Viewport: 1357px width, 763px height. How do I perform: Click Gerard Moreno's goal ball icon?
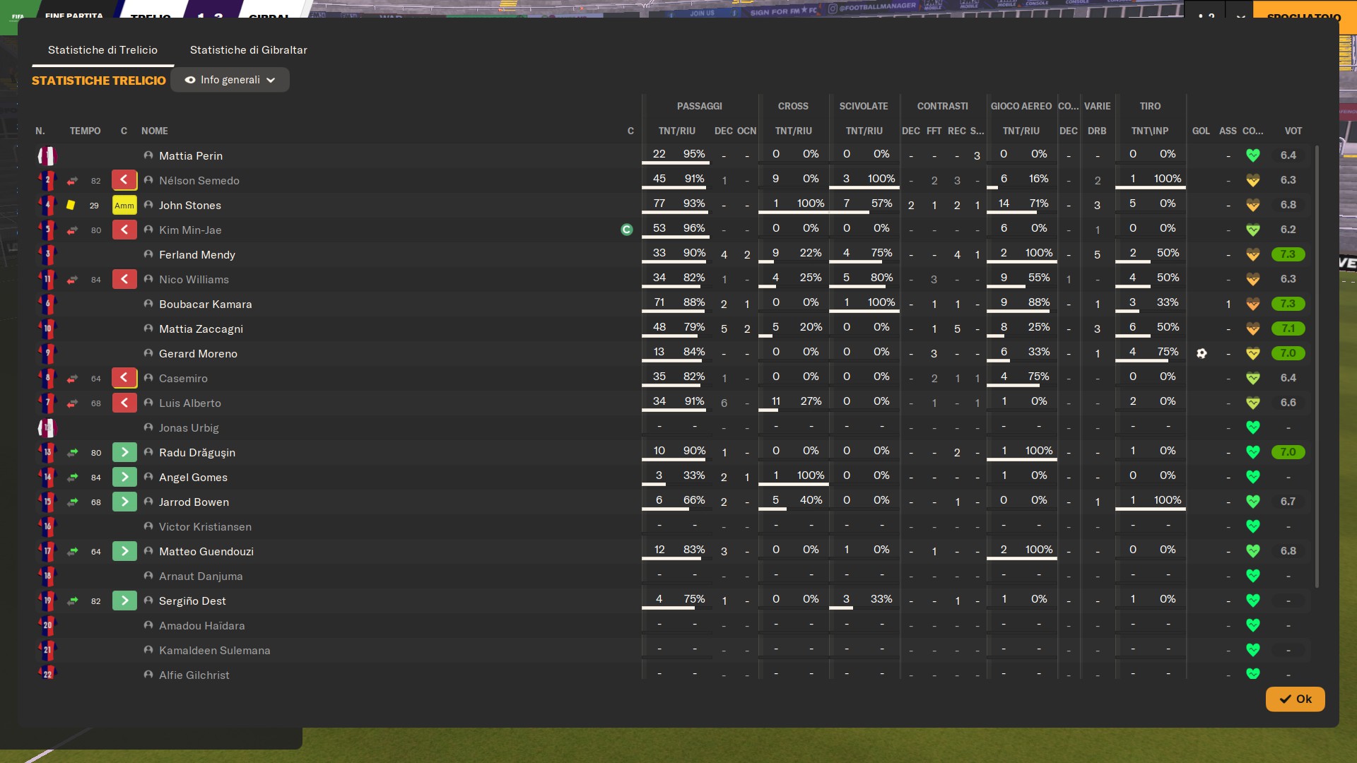tap(1202, 353)
